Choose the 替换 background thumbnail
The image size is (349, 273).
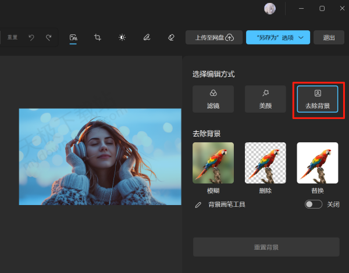point(318,163)
